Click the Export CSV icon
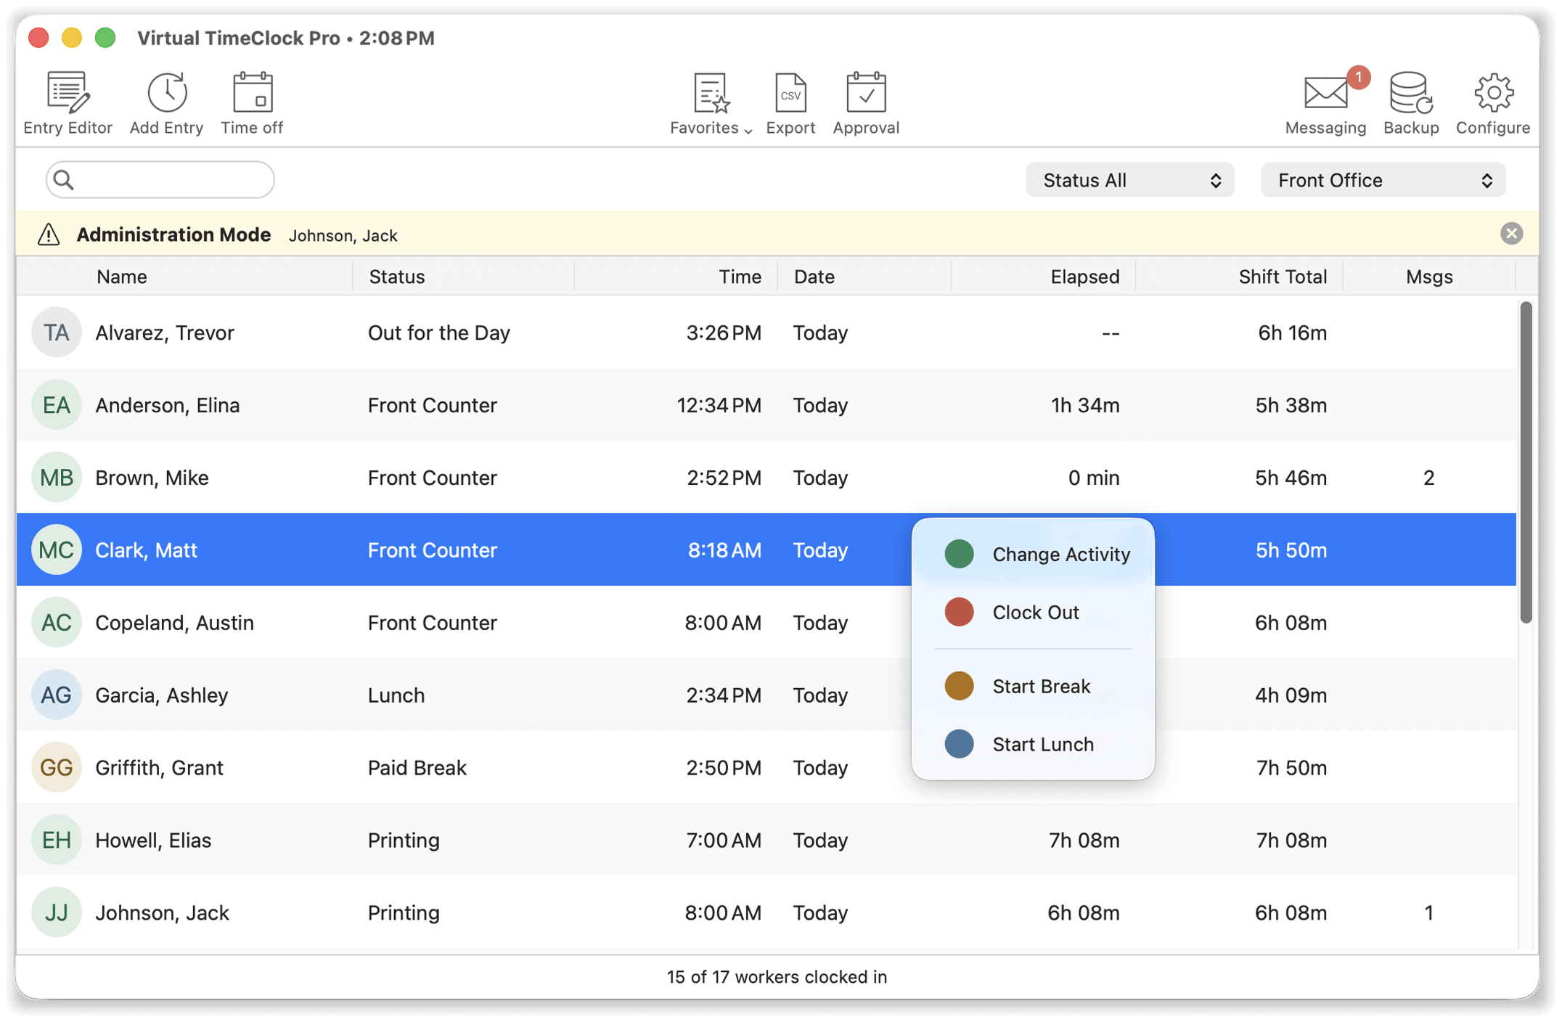This screenshot has height=1022, width=1562. 790,92
